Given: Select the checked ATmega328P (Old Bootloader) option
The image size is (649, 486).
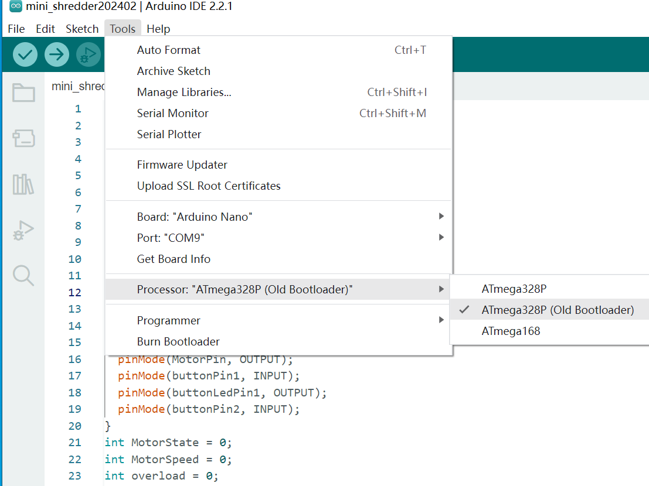Looking at the screenshot, I should pos(557,310).
